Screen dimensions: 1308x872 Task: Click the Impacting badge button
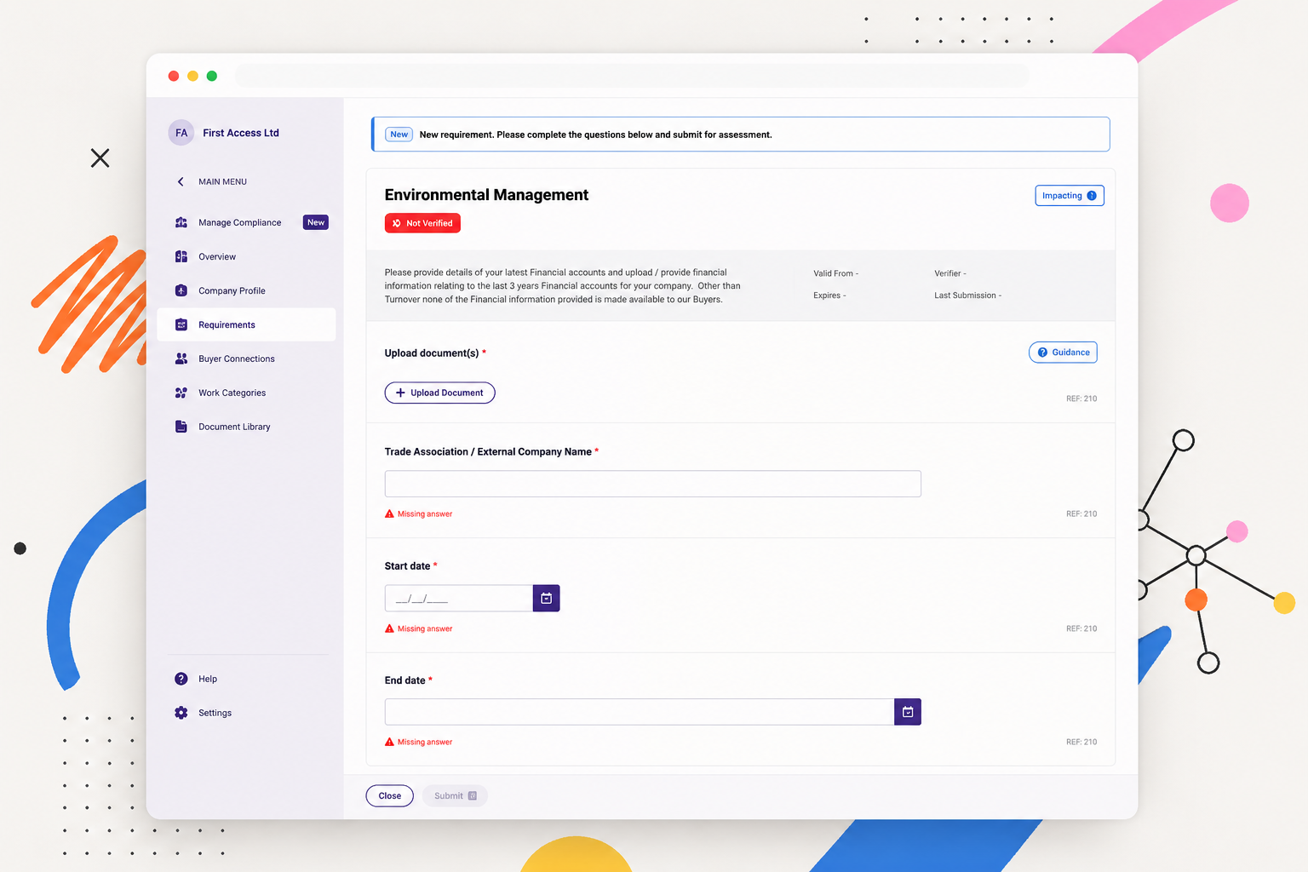click(1070, 196)
